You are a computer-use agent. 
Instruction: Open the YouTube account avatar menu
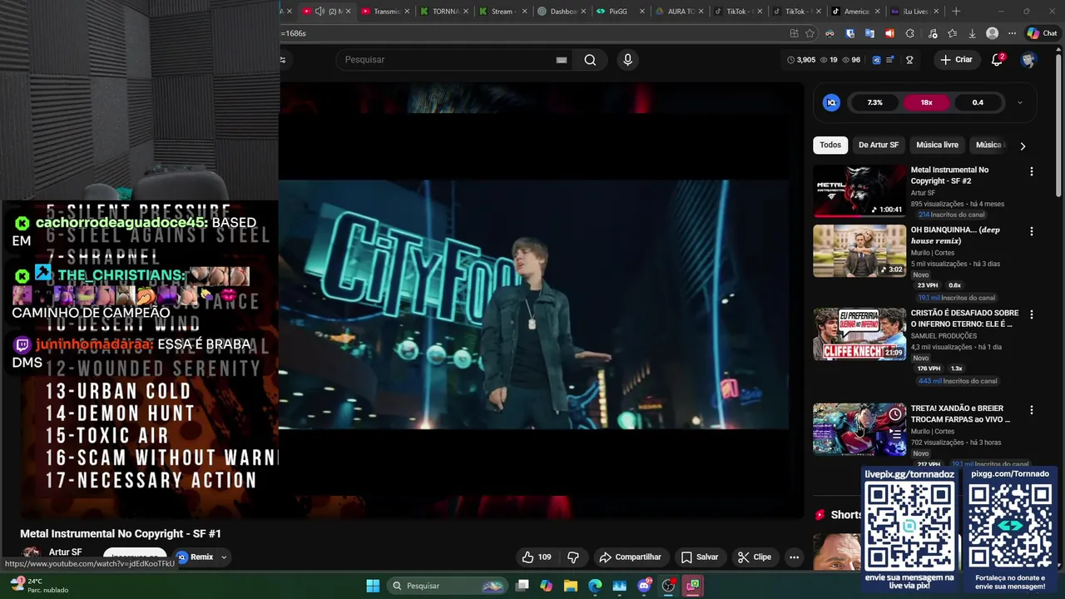(x=1028, y=60)
